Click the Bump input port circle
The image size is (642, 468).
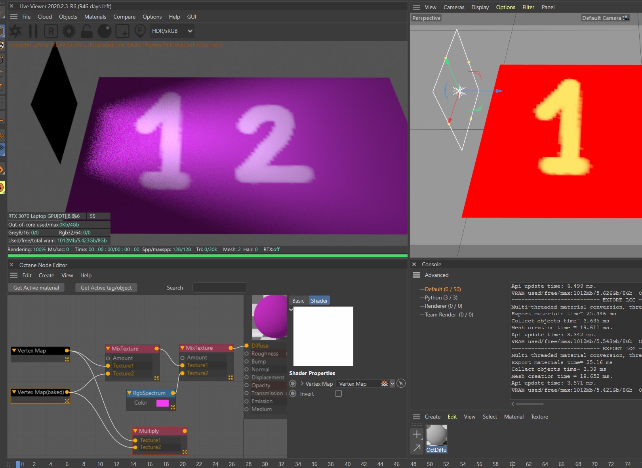[x=246, y=362]
